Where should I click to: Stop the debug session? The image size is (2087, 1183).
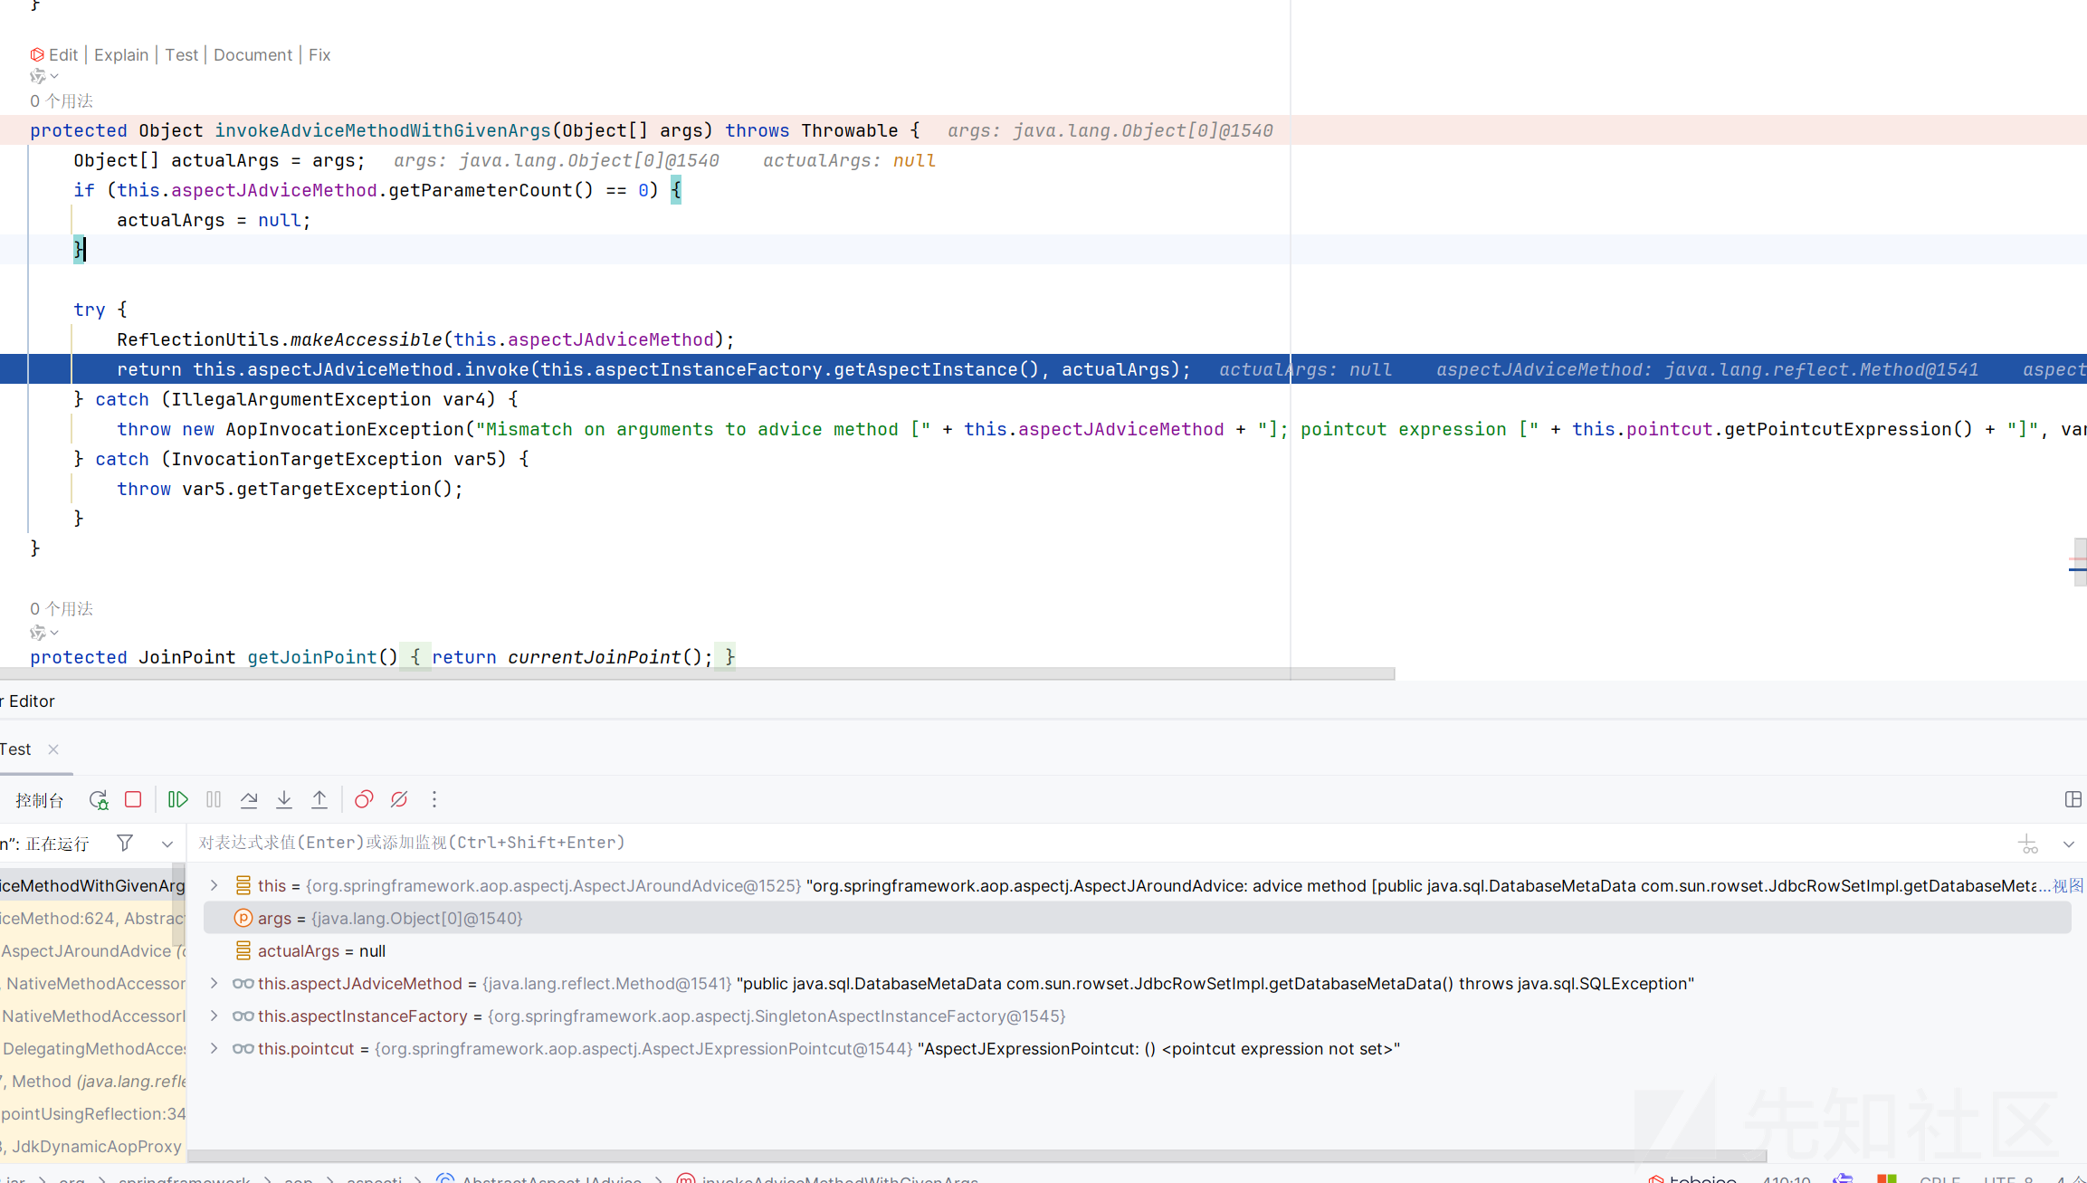133,800
